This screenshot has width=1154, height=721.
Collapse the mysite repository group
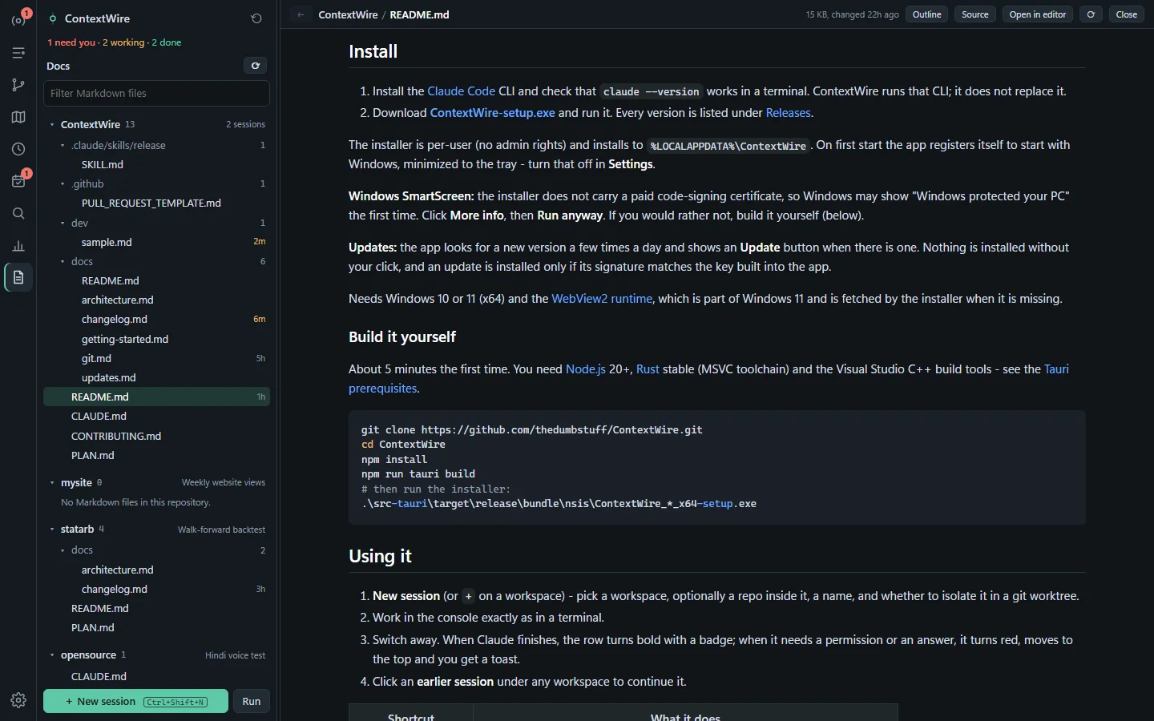point(52,483)
